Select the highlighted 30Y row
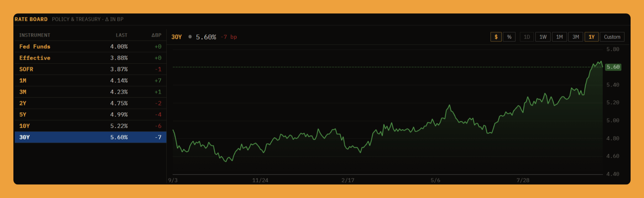The image size is (644, 198). pyautogui.click(x=91, y=137)
